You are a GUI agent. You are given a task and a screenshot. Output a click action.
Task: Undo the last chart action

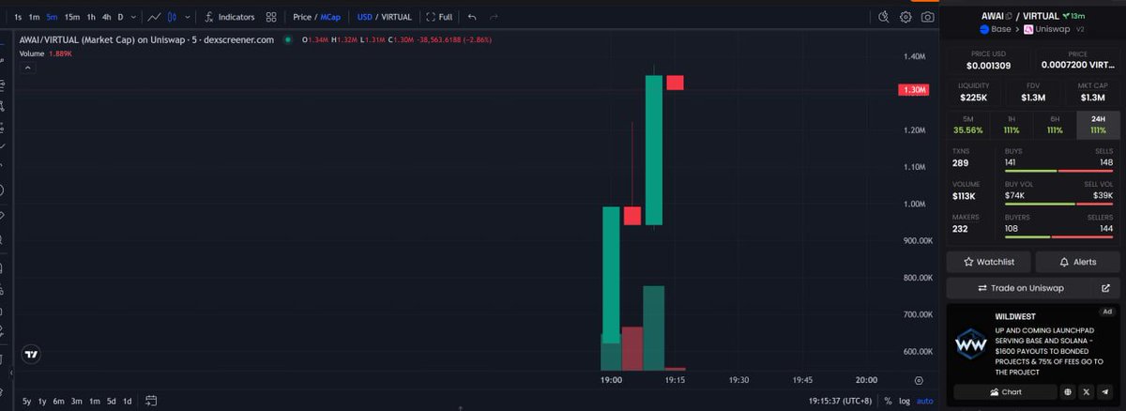(x=472, y=17)
